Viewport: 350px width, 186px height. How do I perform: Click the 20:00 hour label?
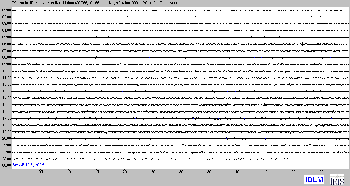(x=6, y=138)
